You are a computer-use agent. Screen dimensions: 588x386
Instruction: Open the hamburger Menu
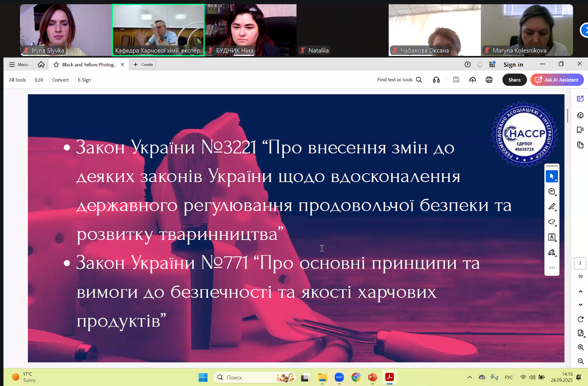coord(18,64)
